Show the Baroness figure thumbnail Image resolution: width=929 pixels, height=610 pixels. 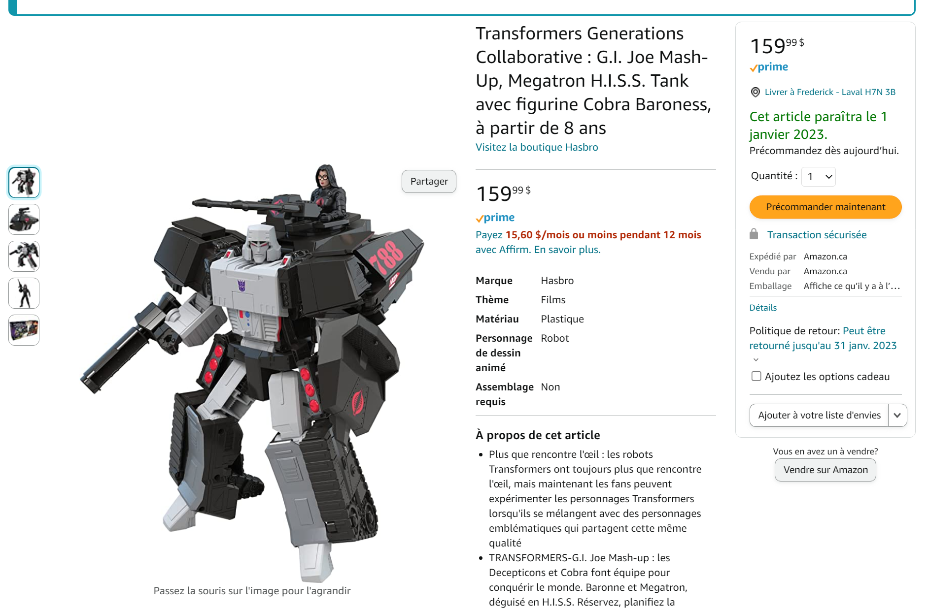pyautogui.click(x=24, y=293)
